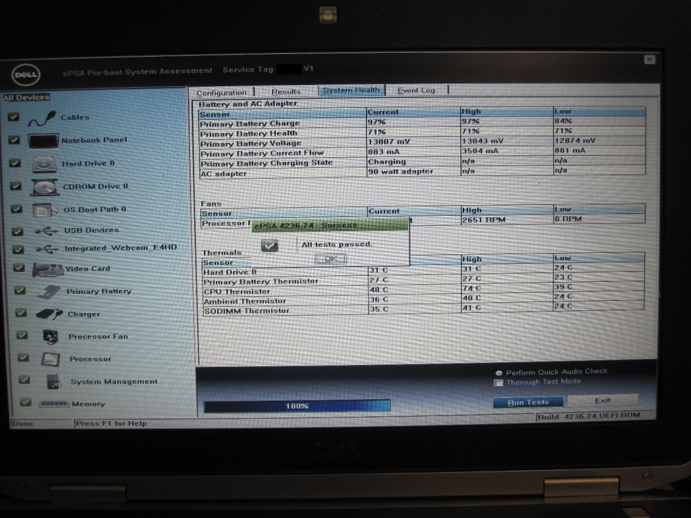691x518 pixels.
Task: Click the USB Devices trident icon
Action: coord(47,231)
